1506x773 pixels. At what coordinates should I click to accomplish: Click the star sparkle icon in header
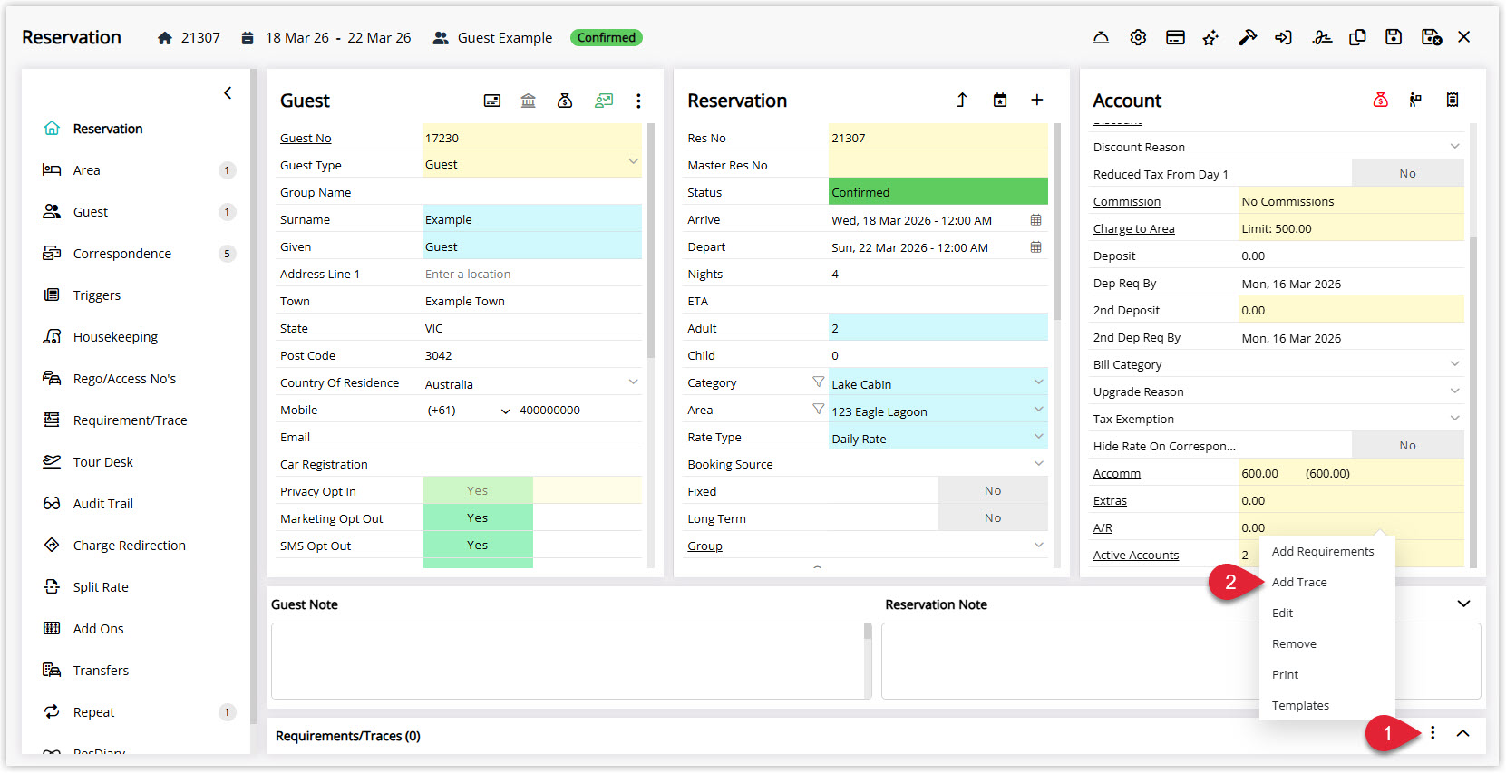[x=1210, y=37]
